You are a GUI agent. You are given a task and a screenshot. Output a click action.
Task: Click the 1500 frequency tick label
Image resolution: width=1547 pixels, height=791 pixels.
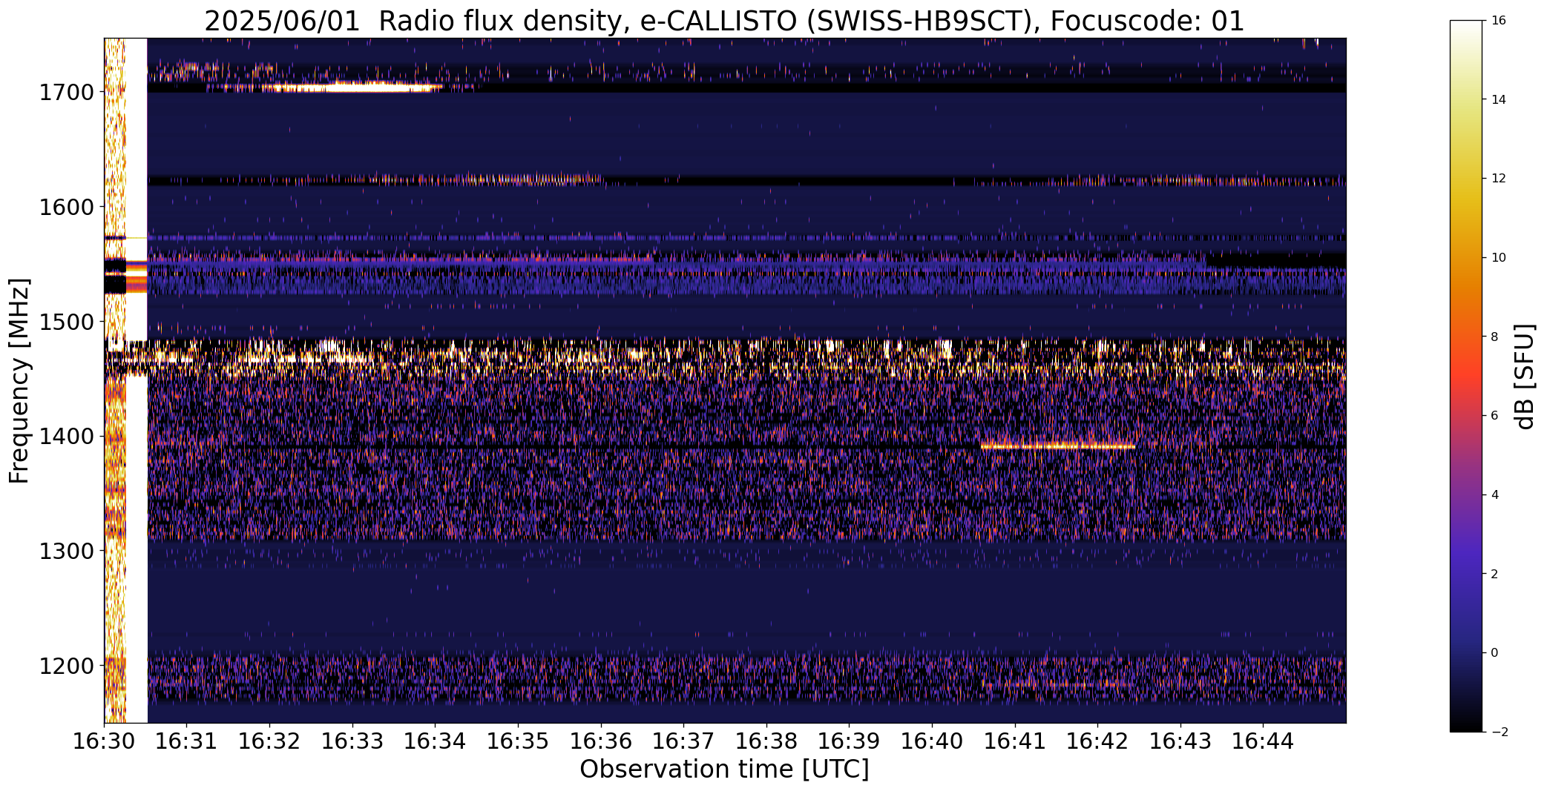pyautogui.click(x=67, y=322)
